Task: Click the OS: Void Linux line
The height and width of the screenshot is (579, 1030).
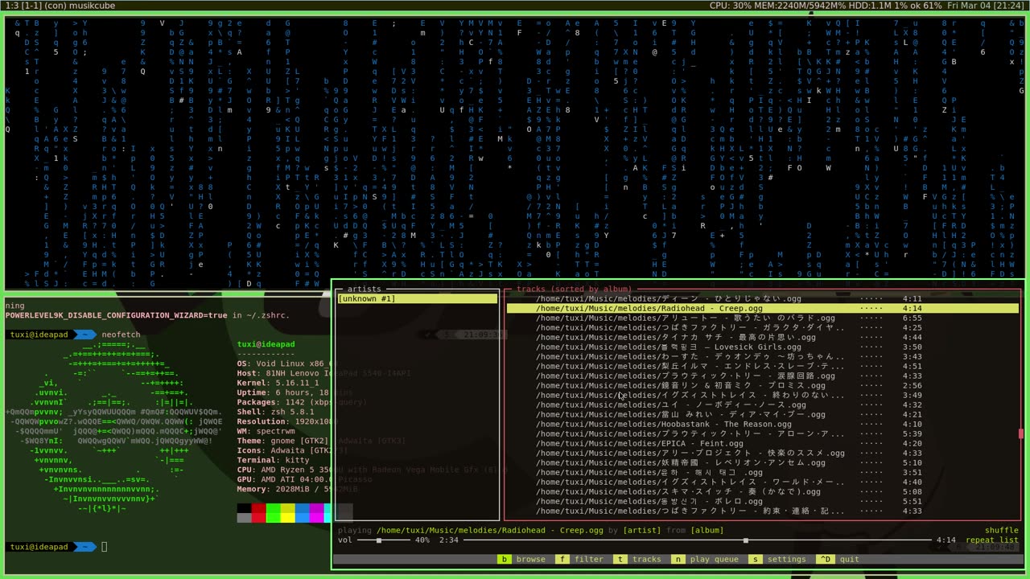Action: click(284, 363)
